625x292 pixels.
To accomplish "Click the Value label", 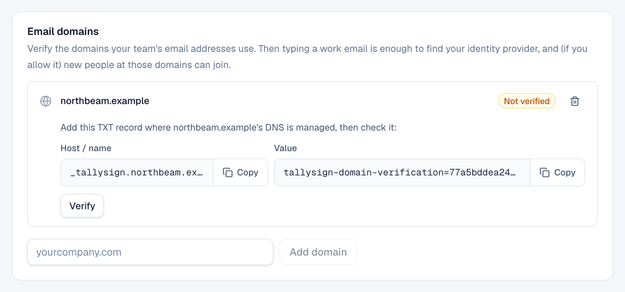I will click(286, 148).
